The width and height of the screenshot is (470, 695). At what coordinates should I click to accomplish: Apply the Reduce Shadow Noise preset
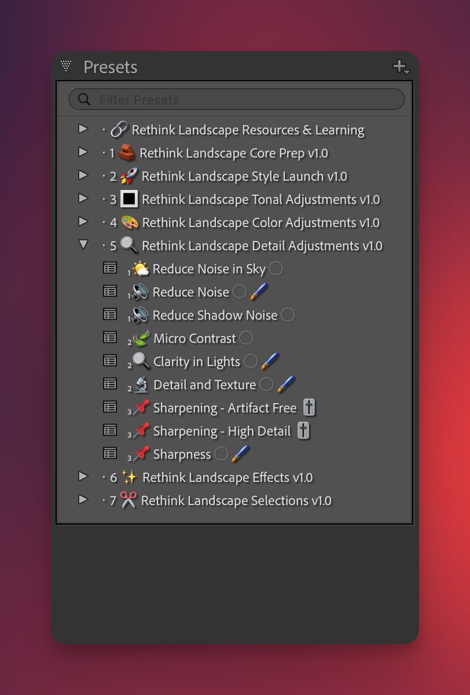pos(215,316)
